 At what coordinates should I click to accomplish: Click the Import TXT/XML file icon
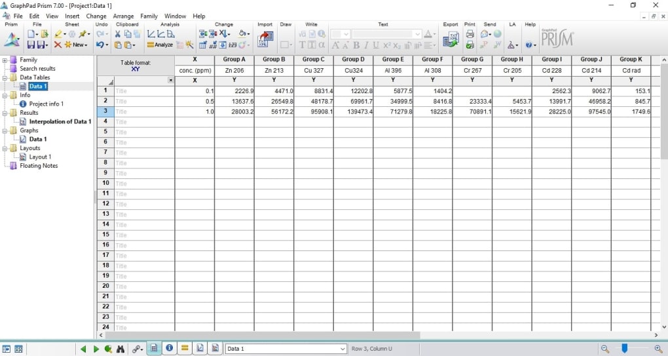coord(265,39)
